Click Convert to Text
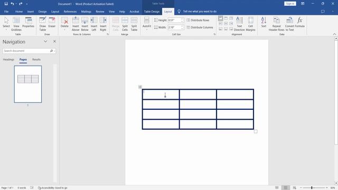The width and height of the screenshot is (338, 190). click(x=289, y=24)
